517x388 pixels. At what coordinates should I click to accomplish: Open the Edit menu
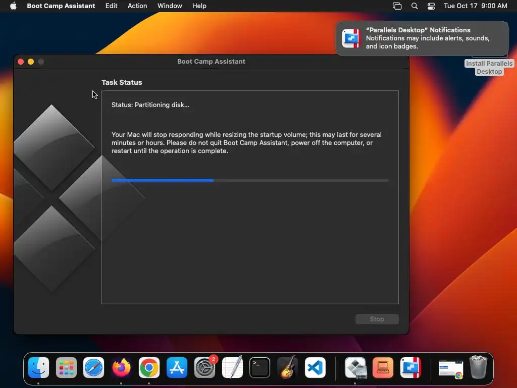tap(111, 6)
